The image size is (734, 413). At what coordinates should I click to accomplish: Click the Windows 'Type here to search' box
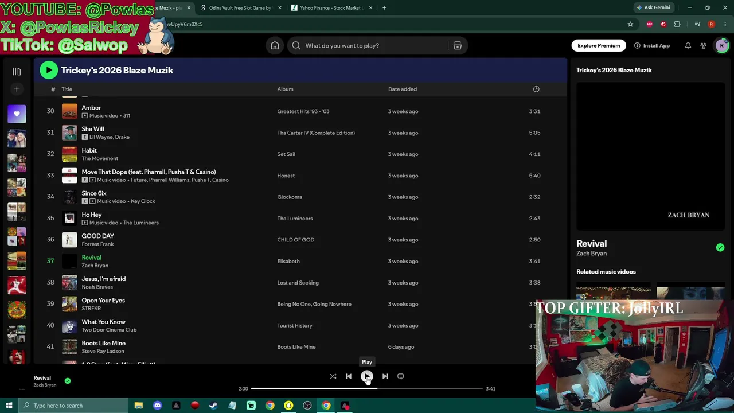73,406
